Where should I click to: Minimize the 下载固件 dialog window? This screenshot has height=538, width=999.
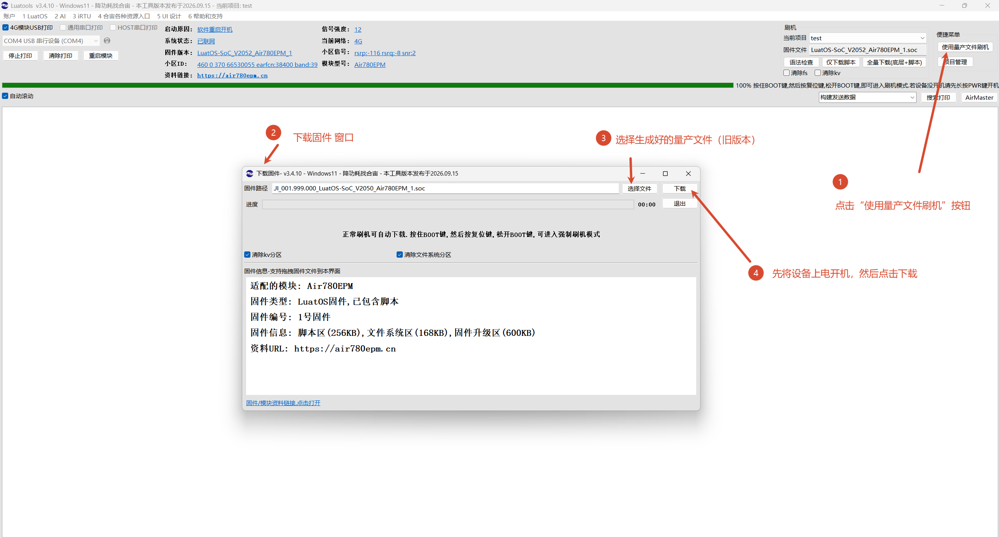click(643, 174)
